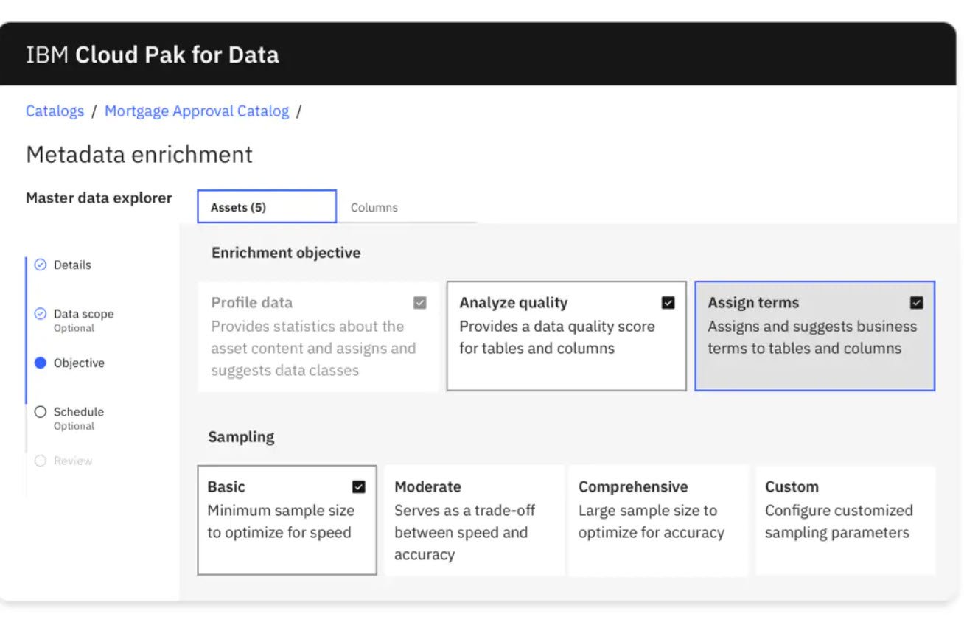Viewport: 964px width, 625px height.
Task: Open the Mortgage Approval Catalog breadcrumb link
Action: (197, 111)
